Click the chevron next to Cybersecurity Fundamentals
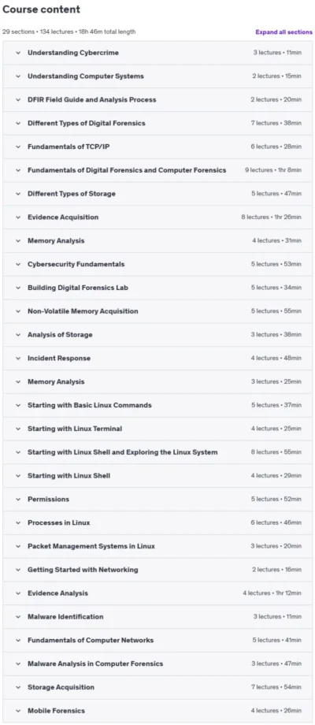Viewport: 315px width, 725px height. click(18, 265)
